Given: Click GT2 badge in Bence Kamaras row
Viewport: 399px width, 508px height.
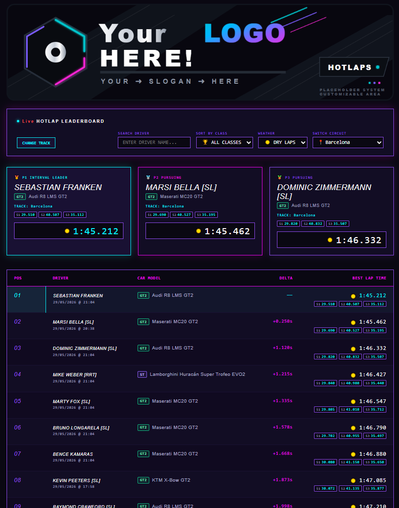Looking at the screenshot, I should (143, 454).
